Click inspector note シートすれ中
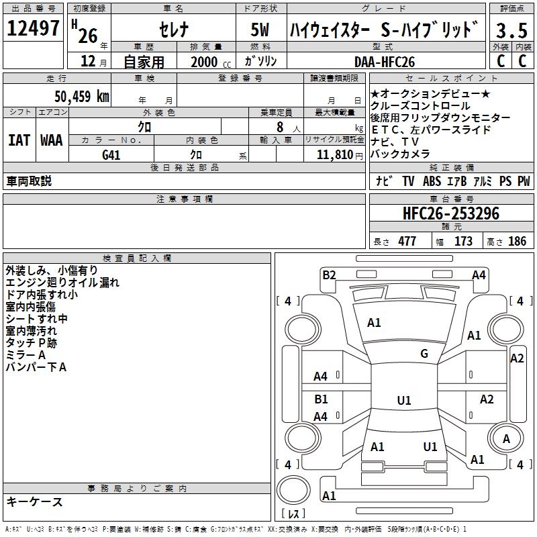Screen dimensions: 537x537 tap(37, 319)
